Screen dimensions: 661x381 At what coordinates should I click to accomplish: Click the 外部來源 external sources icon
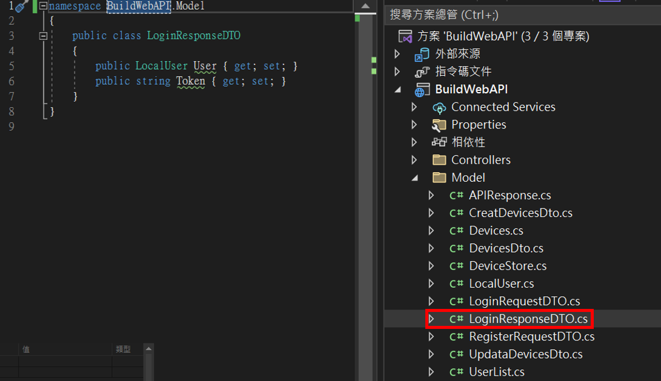pyautogui.click(x=422, y=54)
